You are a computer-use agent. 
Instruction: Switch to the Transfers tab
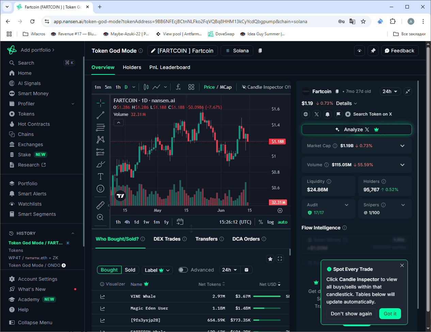pos(207,239)
